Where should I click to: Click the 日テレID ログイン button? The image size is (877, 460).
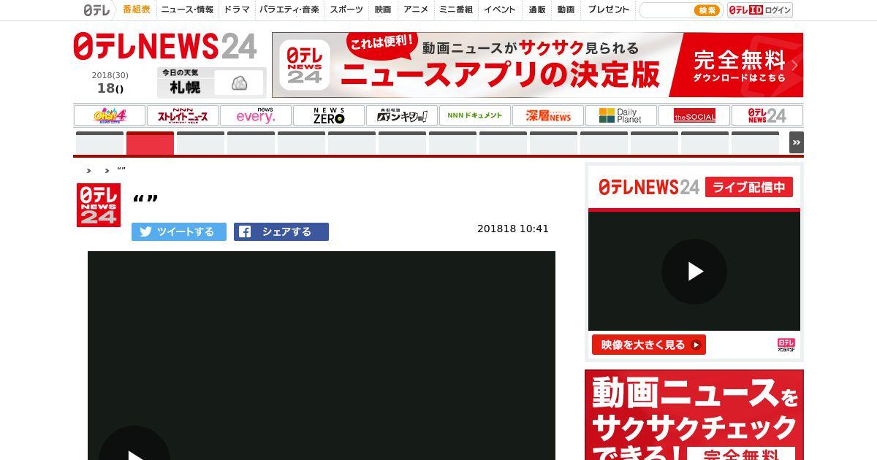tap(760, 10)
